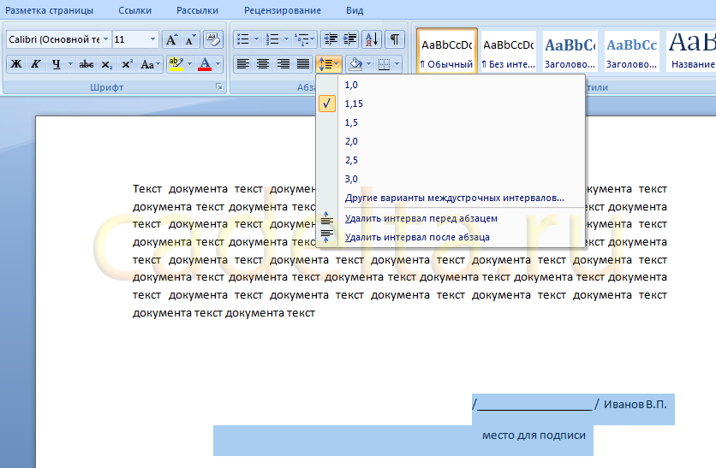Align text to the right

pos(283,64)
